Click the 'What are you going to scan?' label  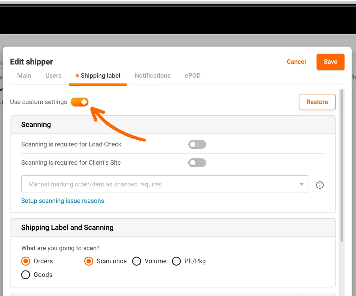point(61,248)
